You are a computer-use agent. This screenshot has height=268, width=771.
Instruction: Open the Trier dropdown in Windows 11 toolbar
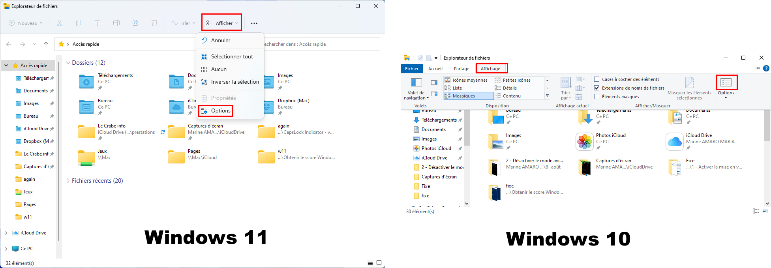coord(183,23)
